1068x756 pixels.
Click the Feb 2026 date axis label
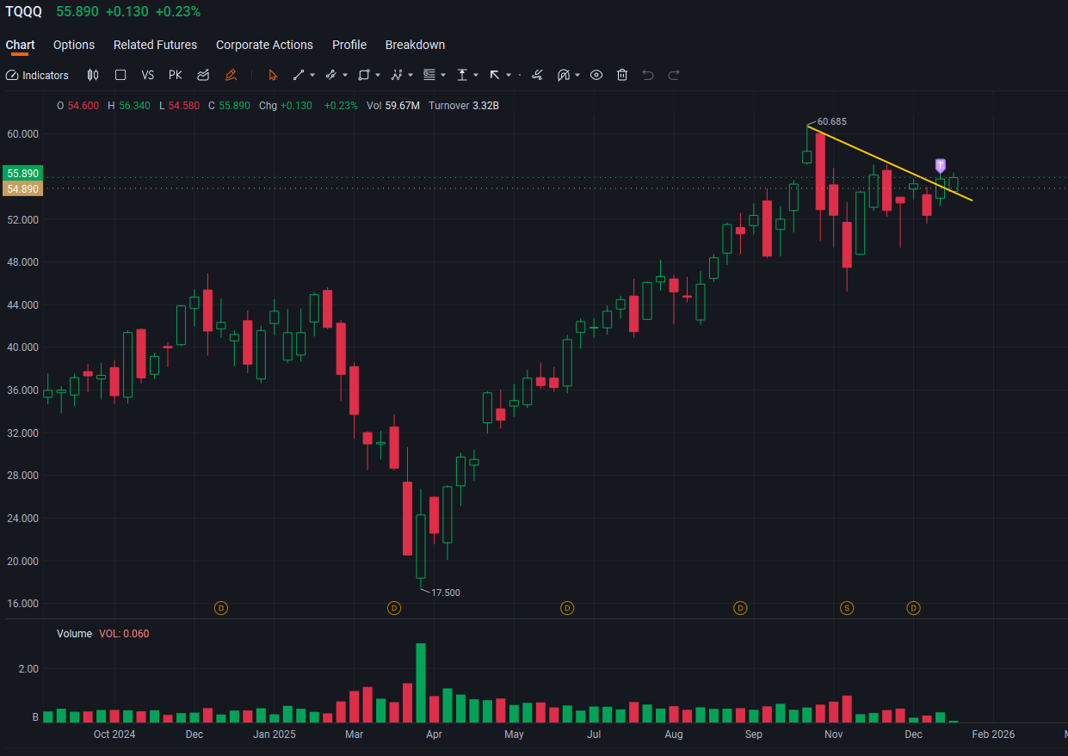coord(992,734)
